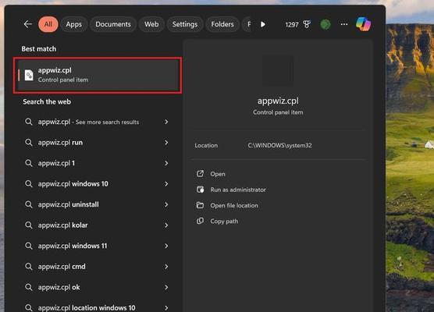Launch the Copilot icon
The image size is (434, 312).
click(363, 24)
